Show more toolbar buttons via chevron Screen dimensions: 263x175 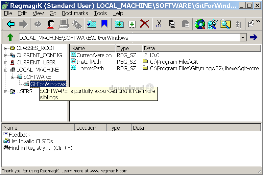pos(258,21)
